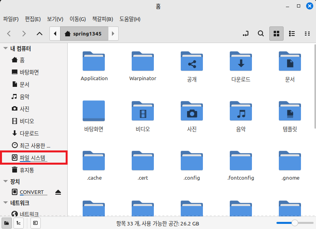Open 파일(F) menu
The image size is (316, 229).
tap(11, 19)
